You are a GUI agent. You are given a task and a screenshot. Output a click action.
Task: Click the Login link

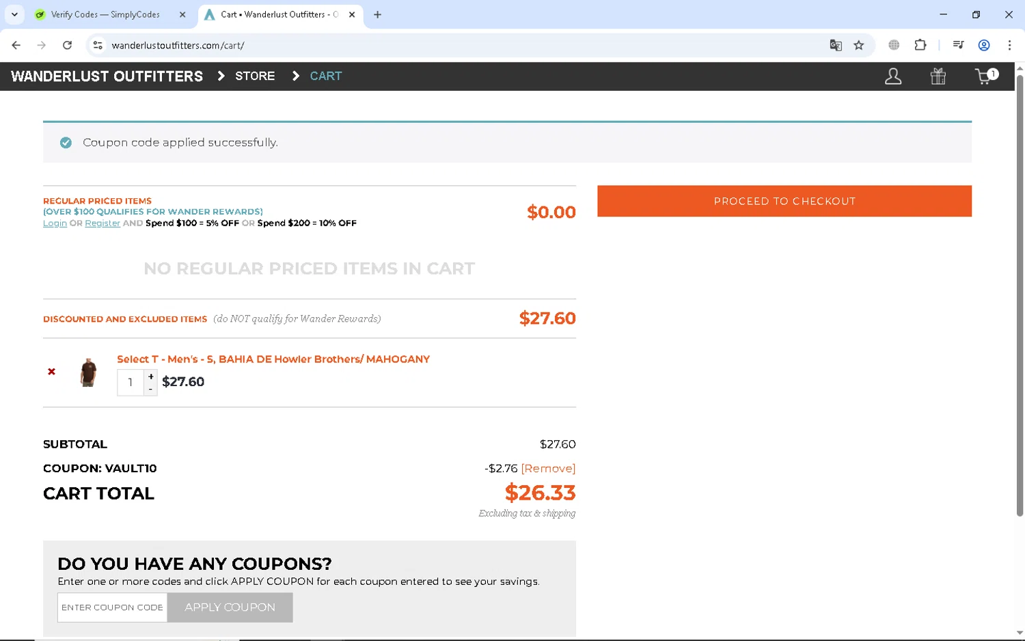tap(55, 223)
